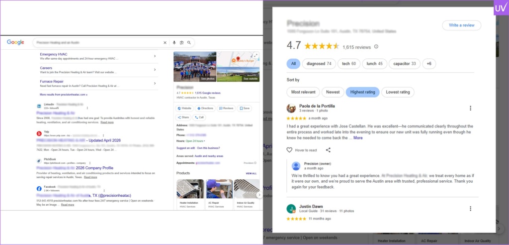Click info icon beside 1,615 reviews
The image size is (509, 245).
pyautogui.click(x=376, y=47)
